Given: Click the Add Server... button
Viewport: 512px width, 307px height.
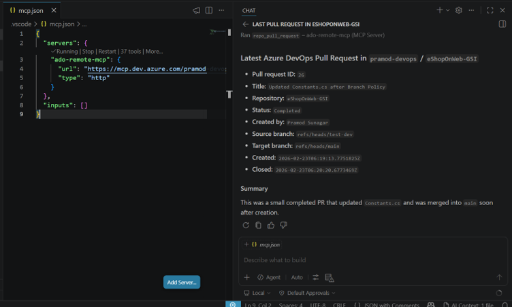Looking at the screenshot, I should (182, 283).
